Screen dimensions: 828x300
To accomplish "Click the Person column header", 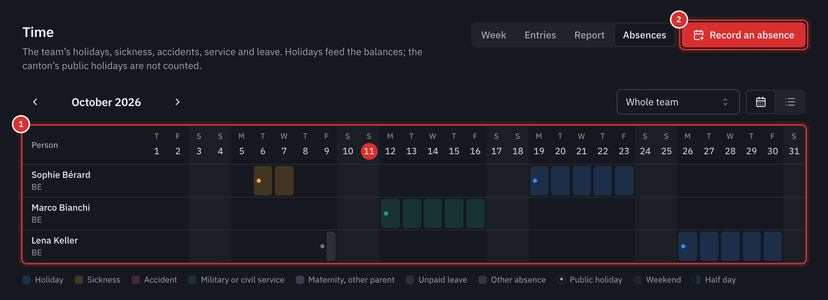I will click(45, 145).
